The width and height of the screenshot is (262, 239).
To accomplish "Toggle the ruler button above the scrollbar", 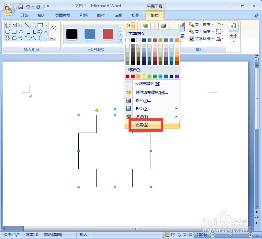I will [257, 59].
